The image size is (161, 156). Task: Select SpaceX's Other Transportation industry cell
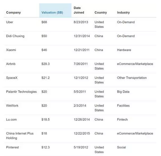click(x=132, y=78)
